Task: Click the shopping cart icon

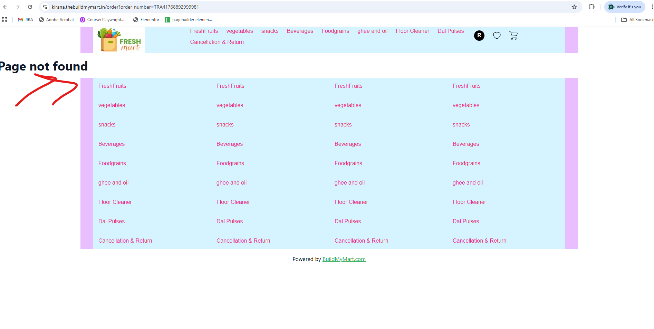Action: (513, 36)
